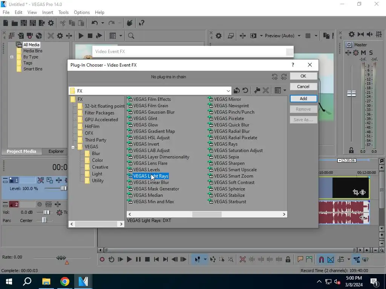Click the Capture Video camera icon
The image size is (386, 289).
[30, 36]
